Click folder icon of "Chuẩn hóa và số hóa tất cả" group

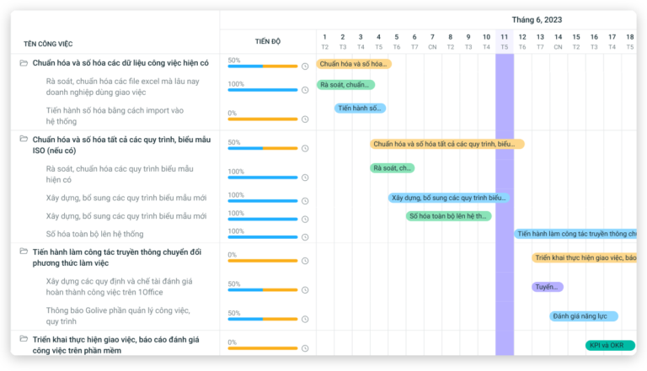point(24,139)
